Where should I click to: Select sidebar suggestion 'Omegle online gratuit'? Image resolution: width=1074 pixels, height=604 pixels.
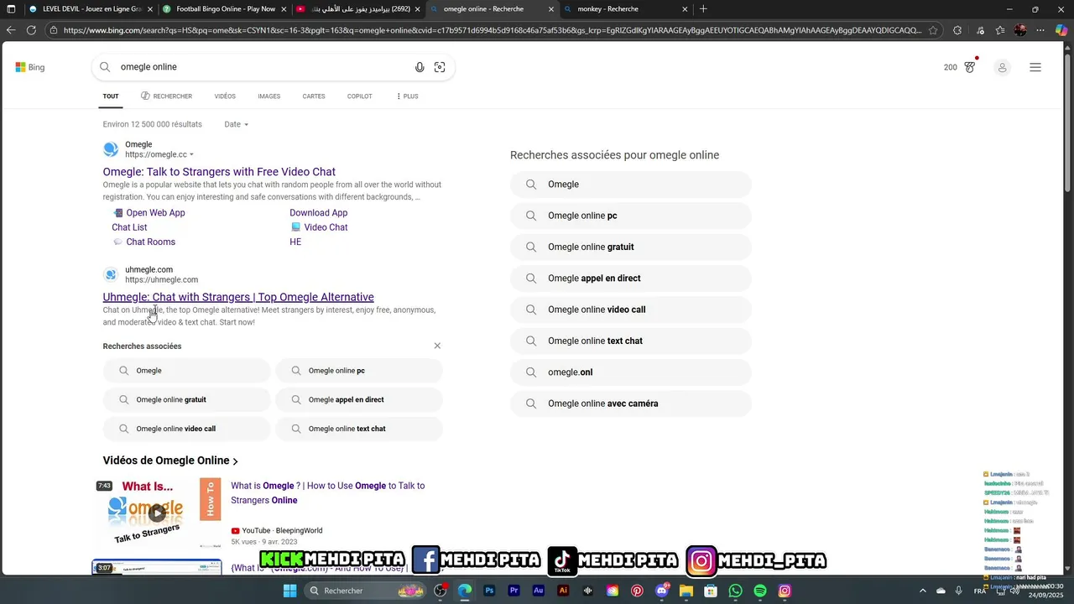pos(630,247)
